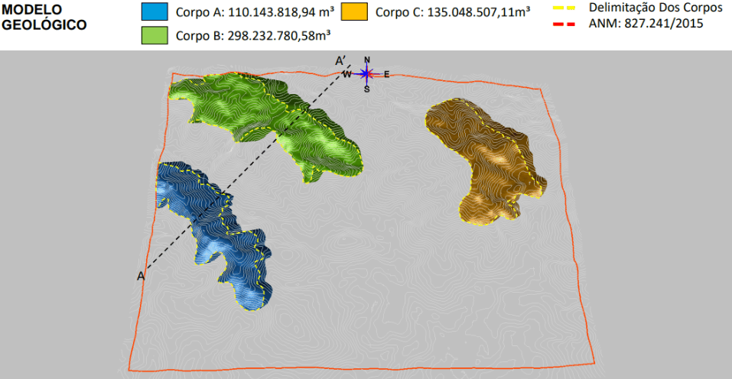Click the N letter on the compass

tap(367, 60)
